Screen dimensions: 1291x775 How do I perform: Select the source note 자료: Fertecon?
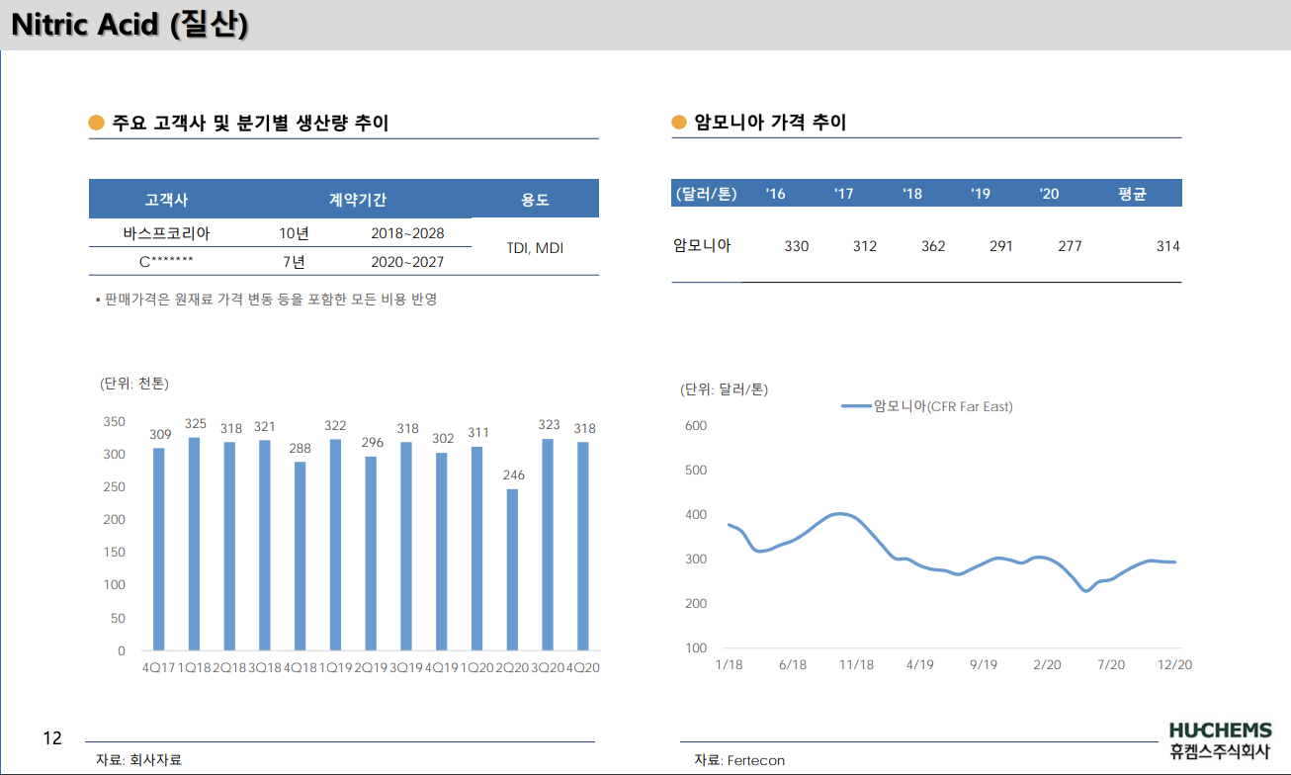click(x=738, y=760)
